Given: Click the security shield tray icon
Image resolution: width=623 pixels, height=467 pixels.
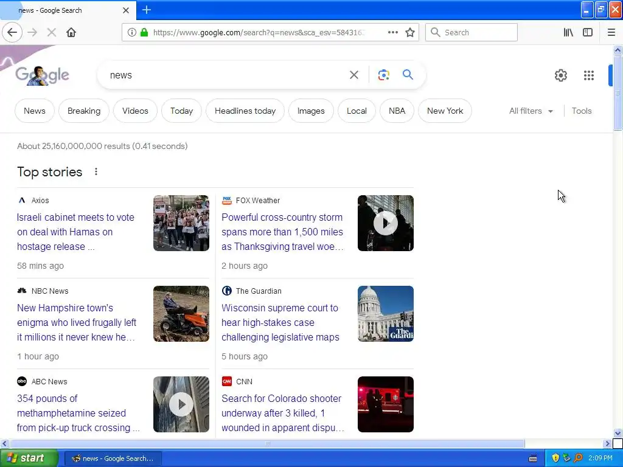Looking at the screenshot, I should (x=555, y=458).
